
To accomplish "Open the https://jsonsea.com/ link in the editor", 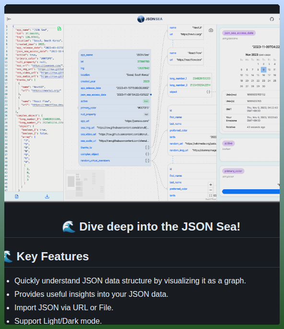I will (47, 66).
